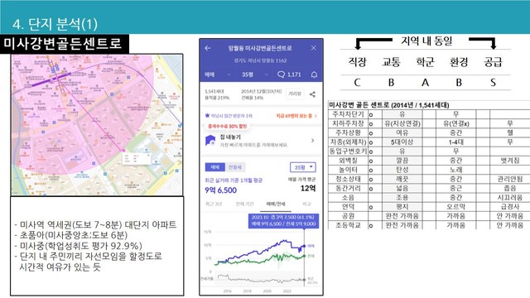Viewport: 530px width, 298px height.
Task: Click the info popup on the map
Action: pyautogui.click(x=136, y=159)
